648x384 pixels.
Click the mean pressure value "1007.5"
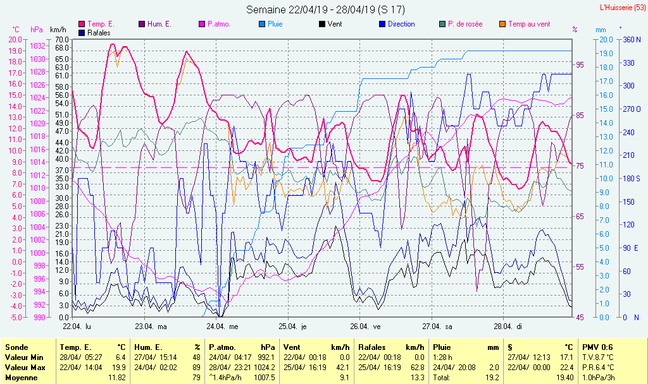pyautogui.click(x=265, y=378)
